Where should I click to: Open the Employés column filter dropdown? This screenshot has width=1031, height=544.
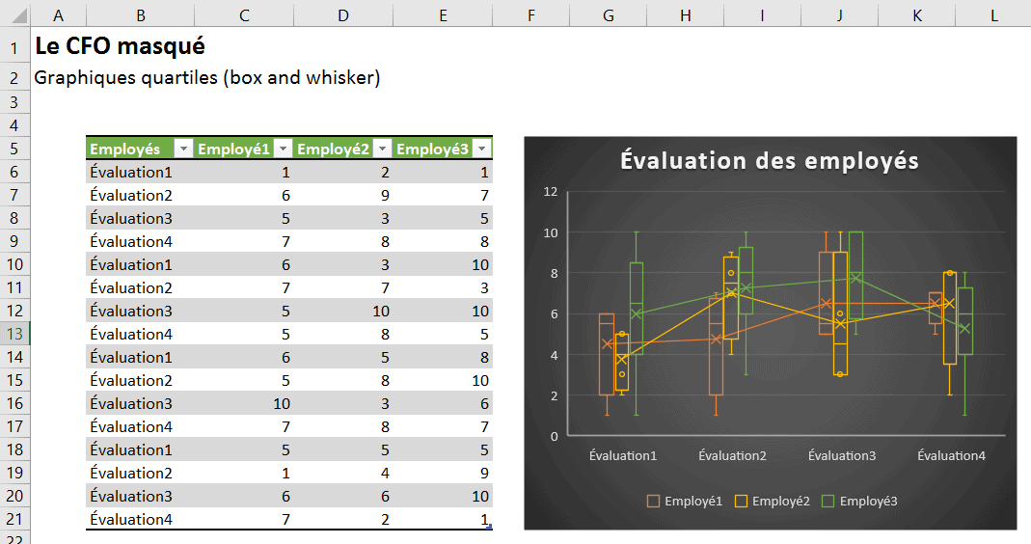click(183, 149)
